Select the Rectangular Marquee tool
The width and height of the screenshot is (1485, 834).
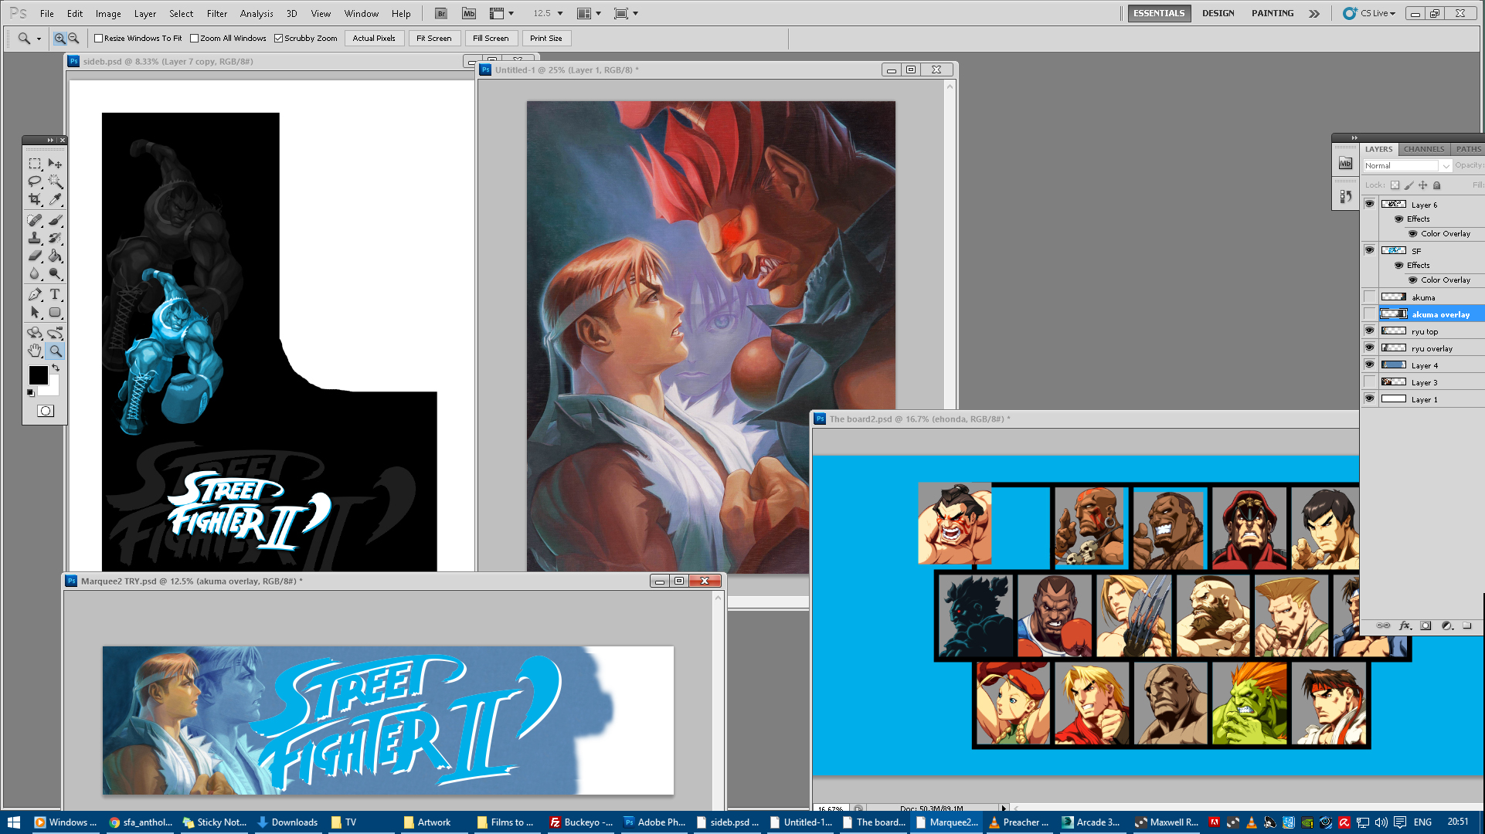pyautogui.click(x=35, y=164)
